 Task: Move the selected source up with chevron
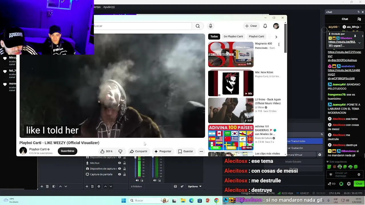105,186
